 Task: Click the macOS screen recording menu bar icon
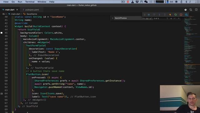click(x=123, y=2)
